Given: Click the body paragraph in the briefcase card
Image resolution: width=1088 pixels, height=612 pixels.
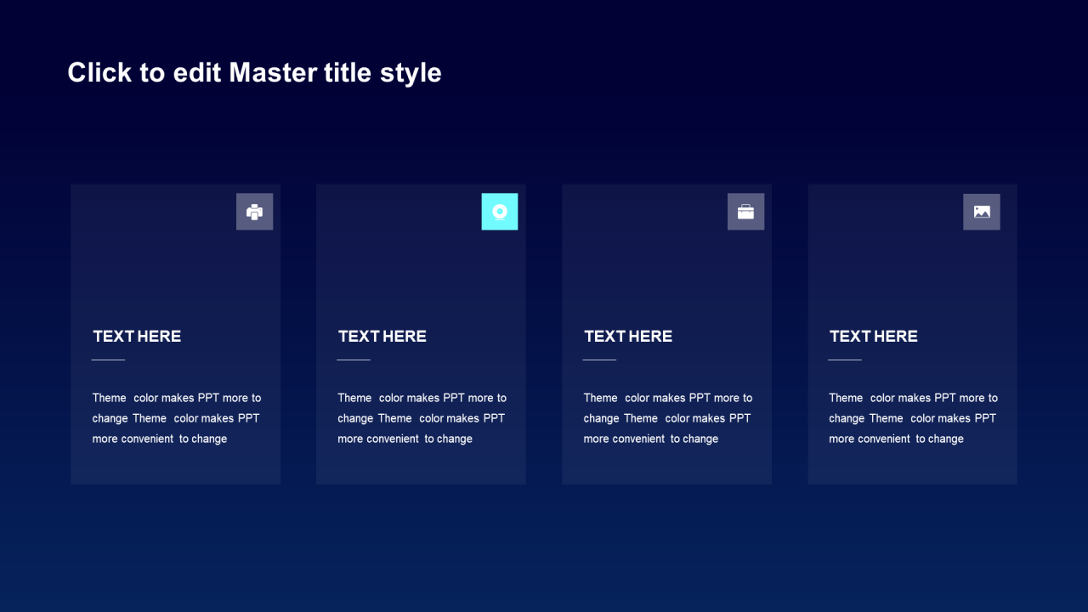Looking at the screenshot, I should tap(667, 418).
